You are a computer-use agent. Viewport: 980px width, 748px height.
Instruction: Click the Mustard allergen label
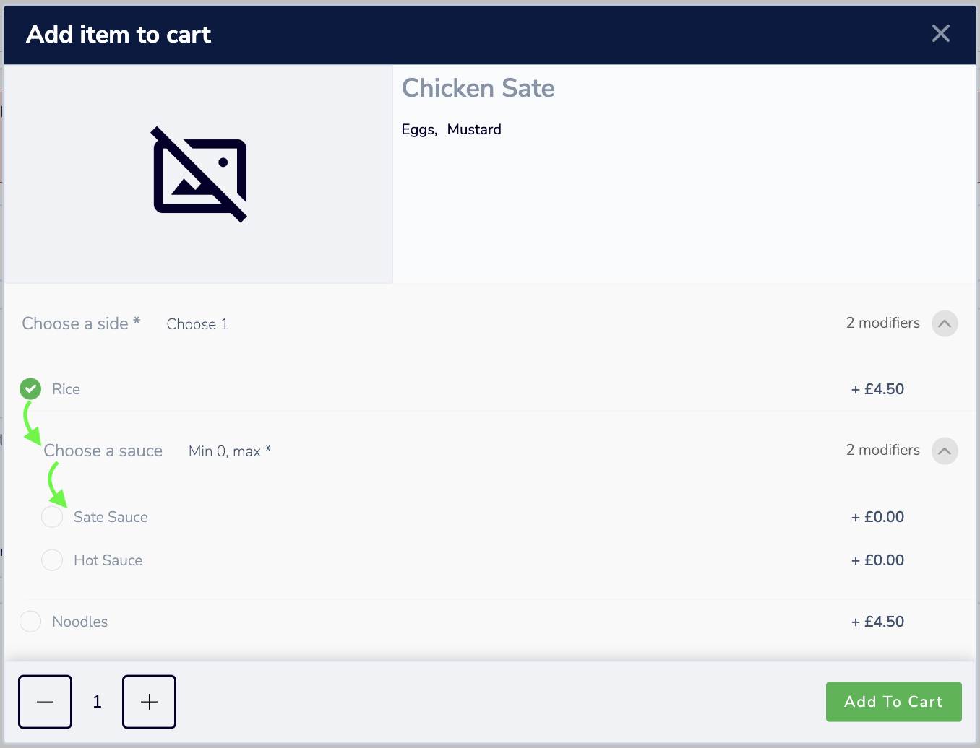tap(474, 129)
